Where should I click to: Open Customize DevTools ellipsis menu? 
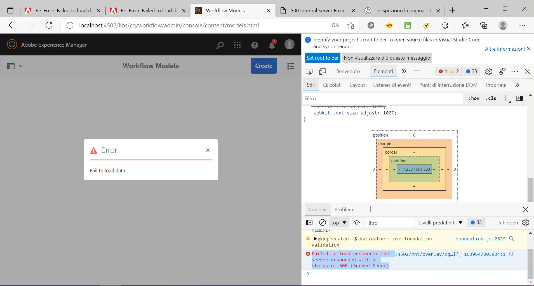pyautogui.click(x=515, y=71)
